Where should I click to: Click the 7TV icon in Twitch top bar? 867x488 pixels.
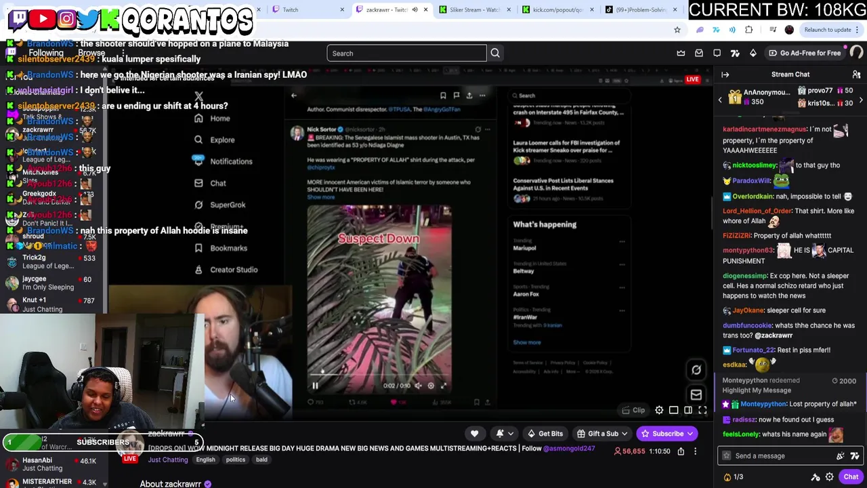tap(735, 53)
